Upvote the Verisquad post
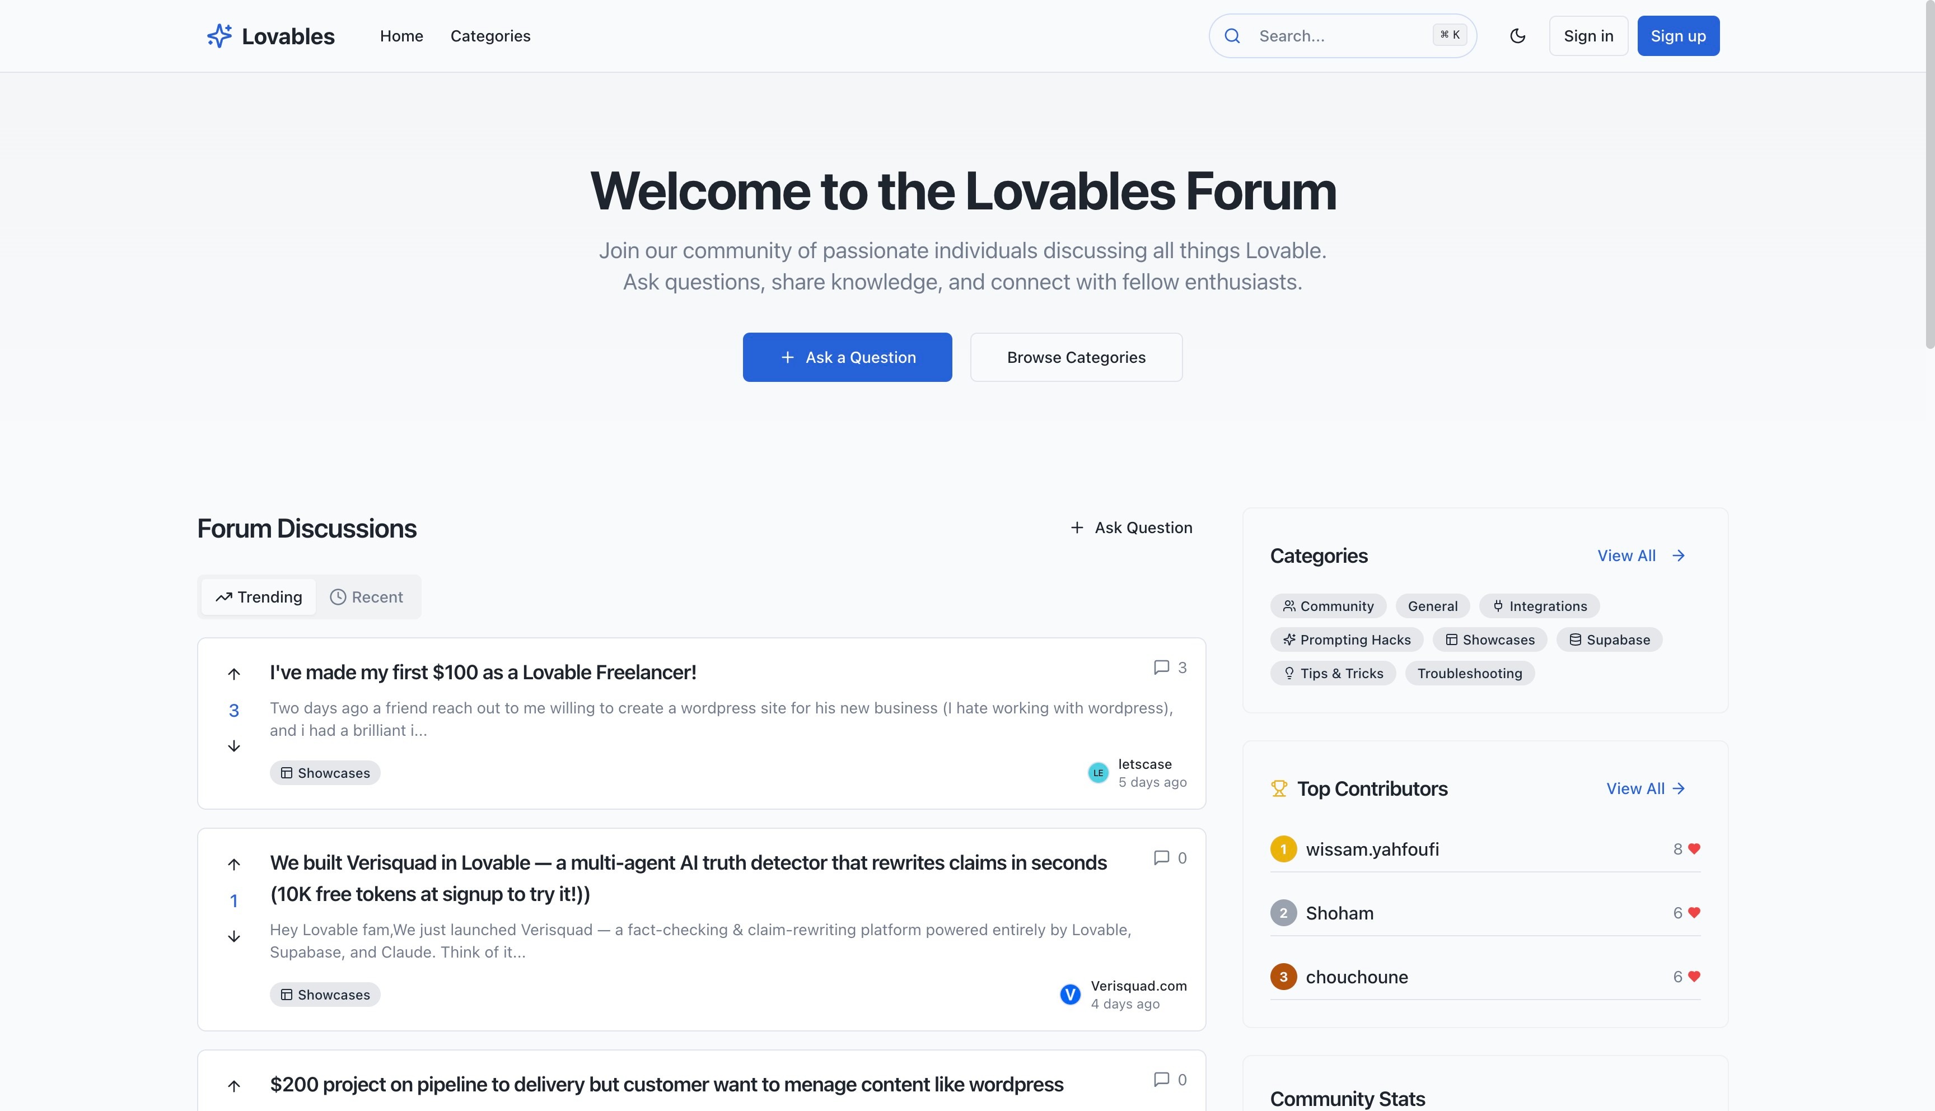The height and width of the screenshot is (1111, 1935). point(234,865)
